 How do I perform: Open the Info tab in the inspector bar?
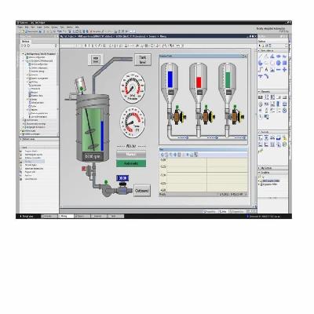coord(223,211)
